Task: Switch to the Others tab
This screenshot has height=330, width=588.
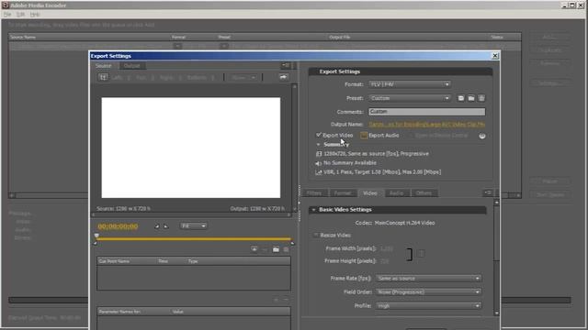Action: 424,193
